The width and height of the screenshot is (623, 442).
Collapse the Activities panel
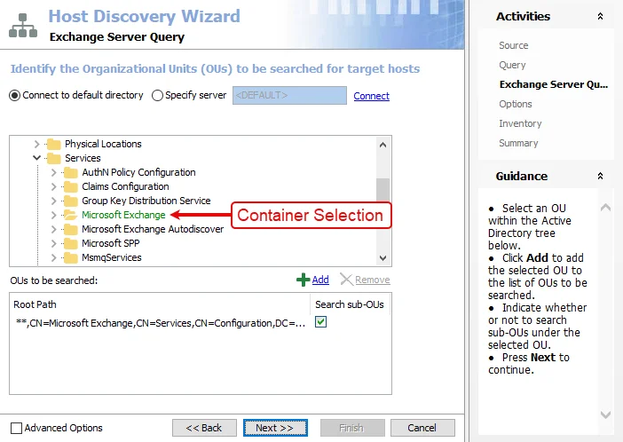click(600, 16)
